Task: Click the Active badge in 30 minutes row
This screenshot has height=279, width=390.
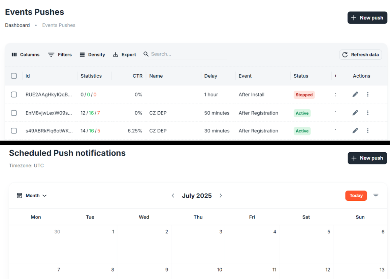Action: pyautogui.click(x=302, y=131)
